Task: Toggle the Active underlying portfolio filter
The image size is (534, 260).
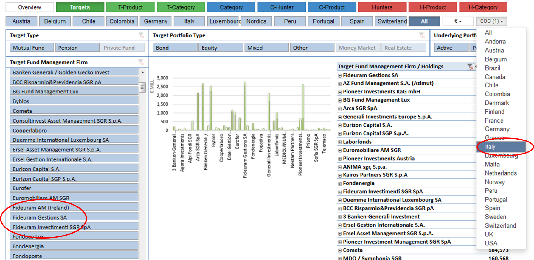Action: coord(451,48)
